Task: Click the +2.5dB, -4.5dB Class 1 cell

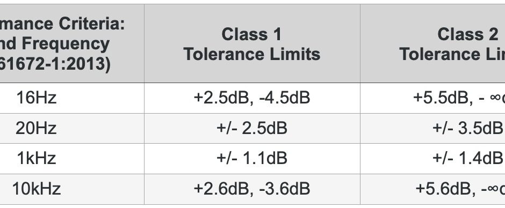Action: (252, 98)
